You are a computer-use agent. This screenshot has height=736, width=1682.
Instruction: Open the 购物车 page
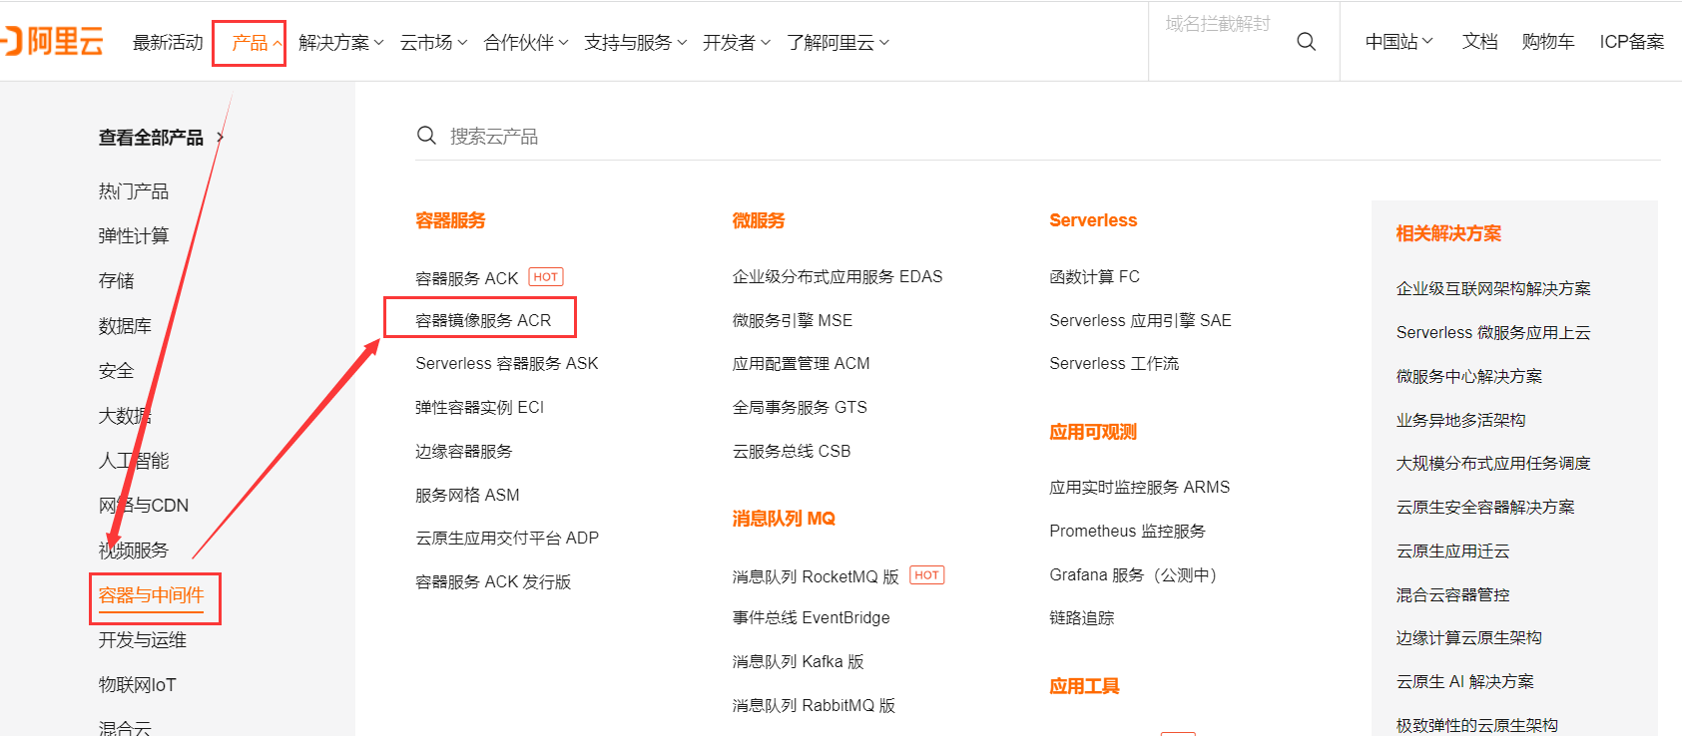[1548, 42]
